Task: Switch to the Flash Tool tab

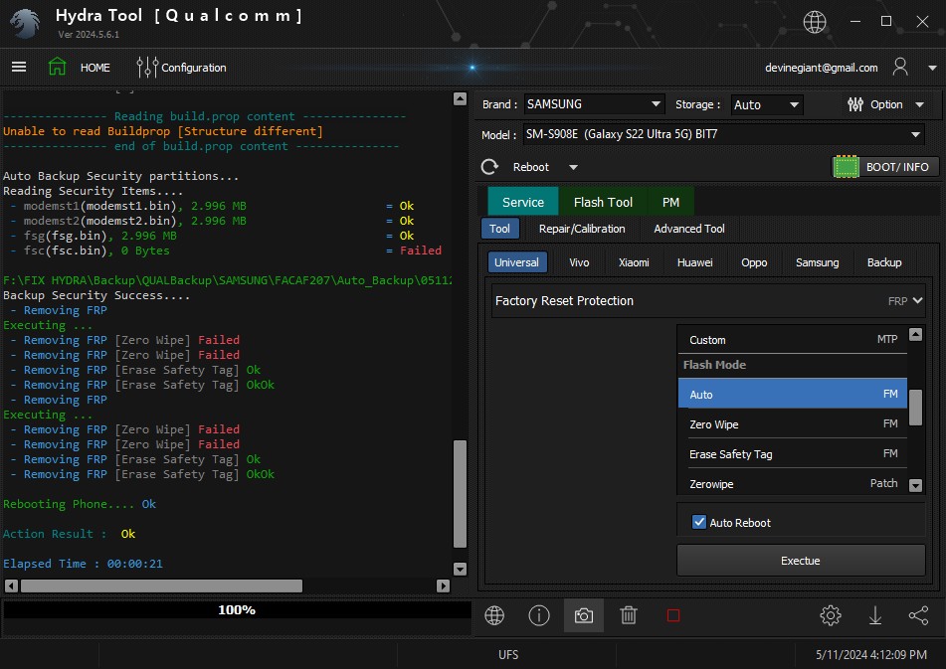Action: coord(603,202)
